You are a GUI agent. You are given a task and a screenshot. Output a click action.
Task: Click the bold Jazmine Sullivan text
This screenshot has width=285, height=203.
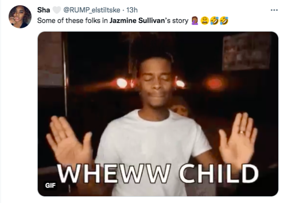137,21
